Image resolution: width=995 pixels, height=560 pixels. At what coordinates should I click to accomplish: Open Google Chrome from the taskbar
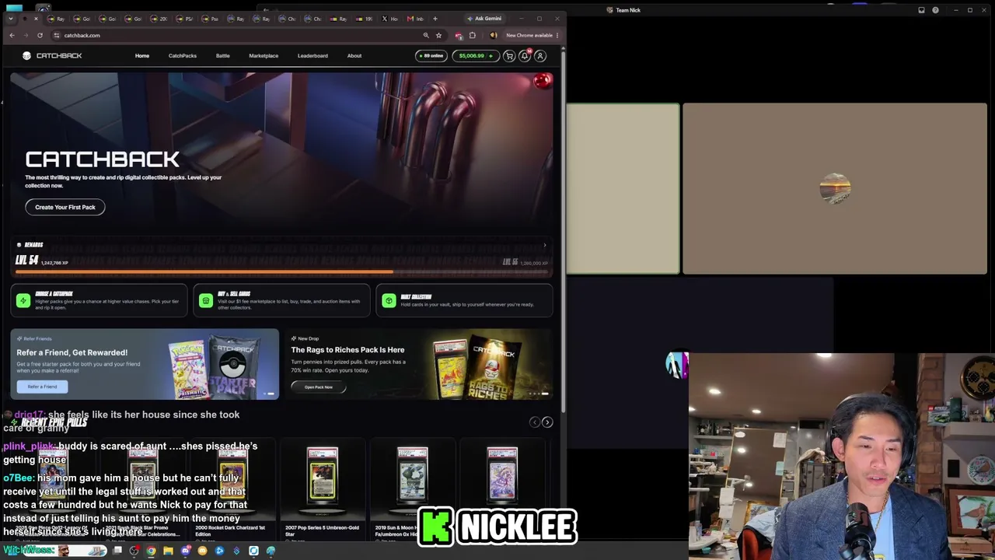coord(151,551)
